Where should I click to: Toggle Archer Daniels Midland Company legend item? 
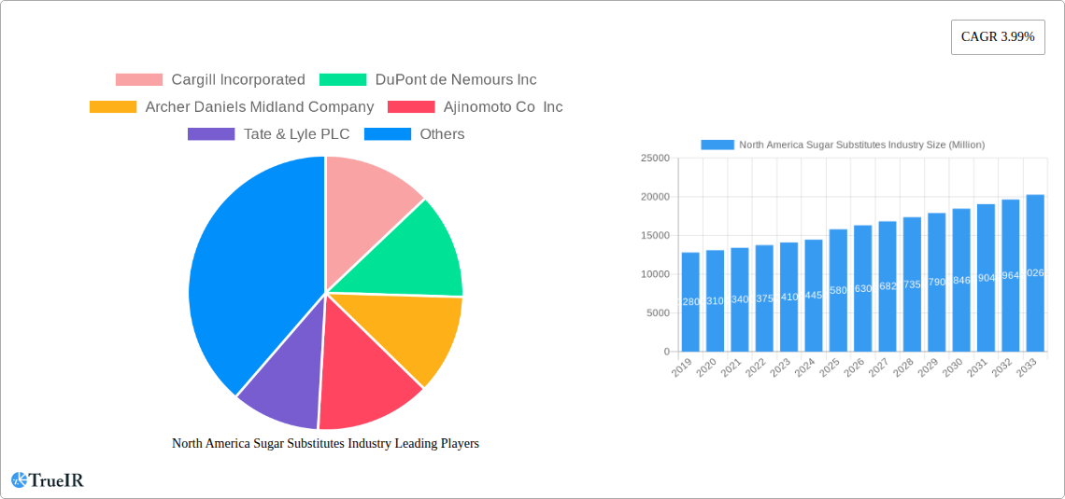232,107
